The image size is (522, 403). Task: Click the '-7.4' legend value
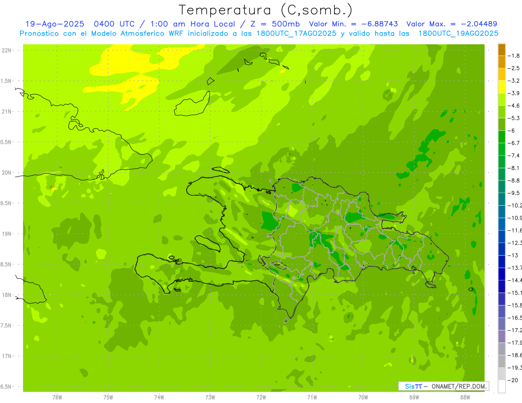pos(513,156)
